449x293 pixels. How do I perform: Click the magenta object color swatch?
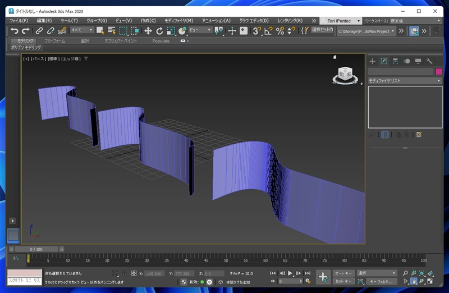click(438, 72)
